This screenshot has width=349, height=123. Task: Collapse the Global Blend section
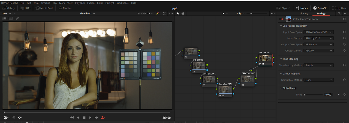click(x=281, y=88)
